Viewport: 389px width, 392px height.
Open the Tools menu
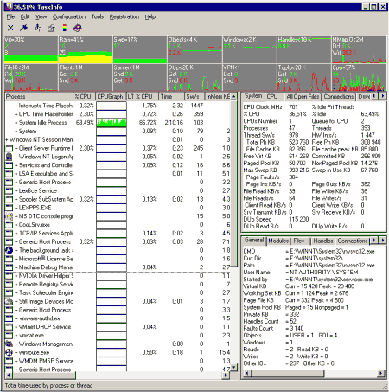(98, 17)
